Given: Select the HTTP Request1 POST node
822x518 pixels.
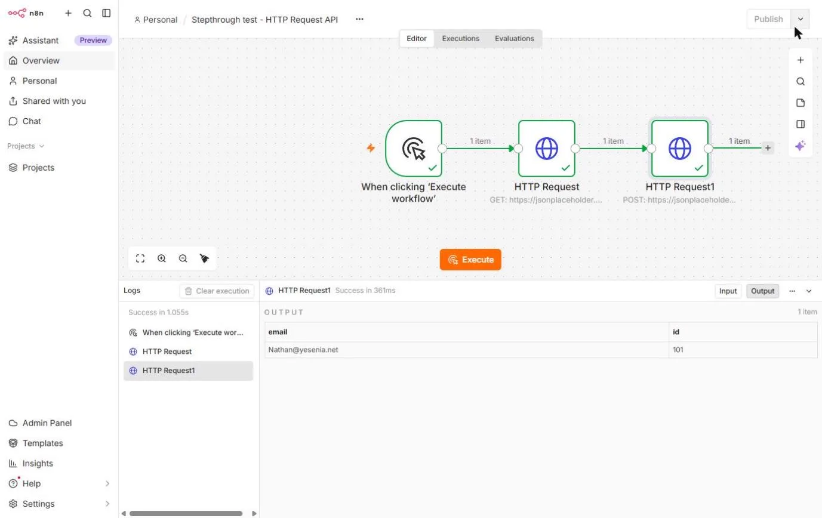Looking at the screenshot, I should point(680,149).
